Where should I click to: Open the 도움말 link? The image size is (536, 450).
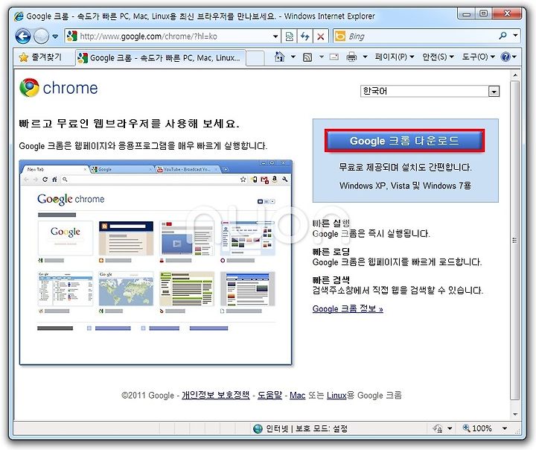269,396
